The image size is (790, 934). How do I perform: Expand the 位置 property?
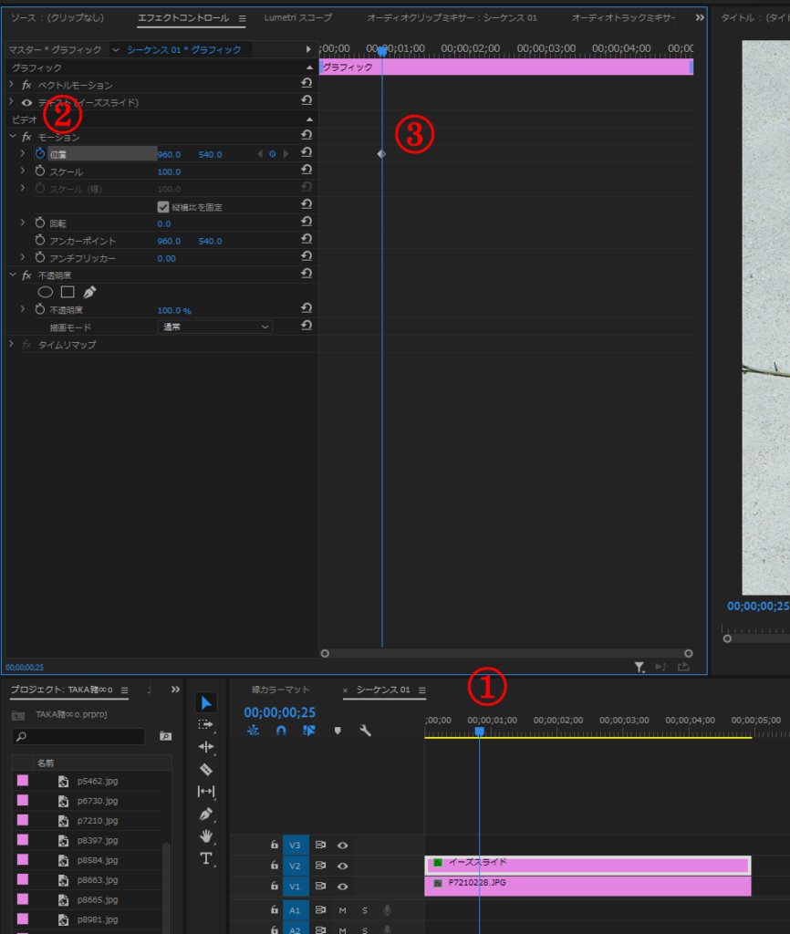point(23,153)
